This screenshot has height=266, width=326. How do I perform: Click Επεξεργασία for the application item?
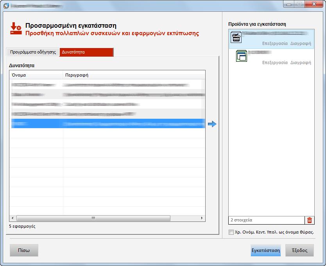click(x=275, y=62)
